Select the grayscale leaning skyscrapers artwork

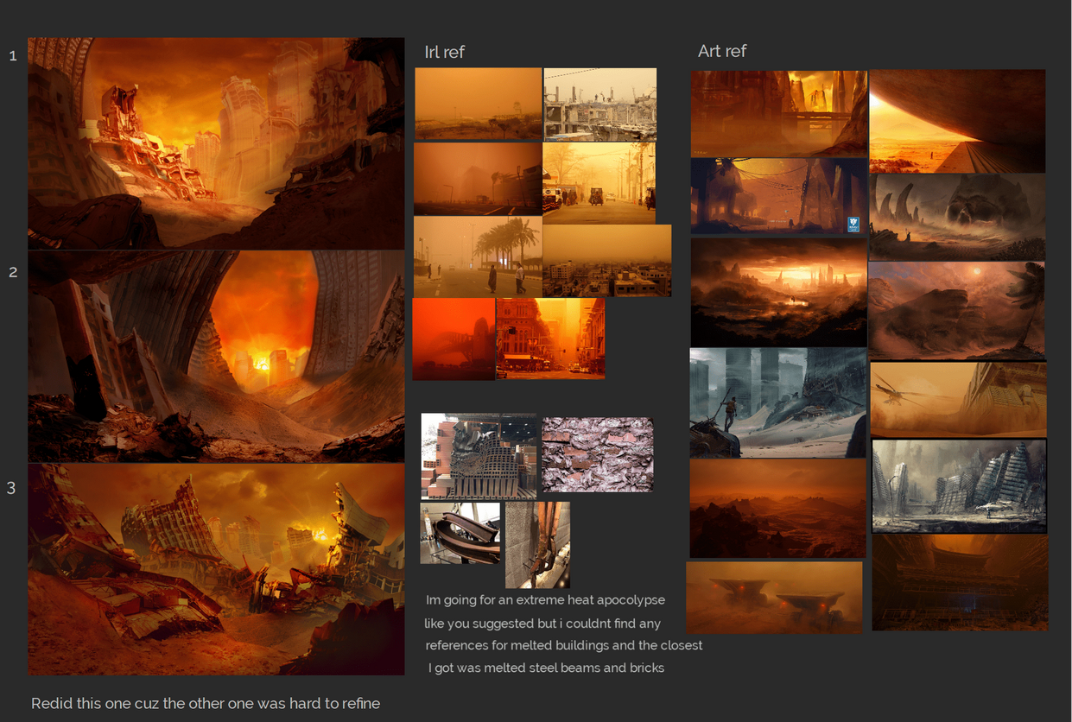click(959, 486)
